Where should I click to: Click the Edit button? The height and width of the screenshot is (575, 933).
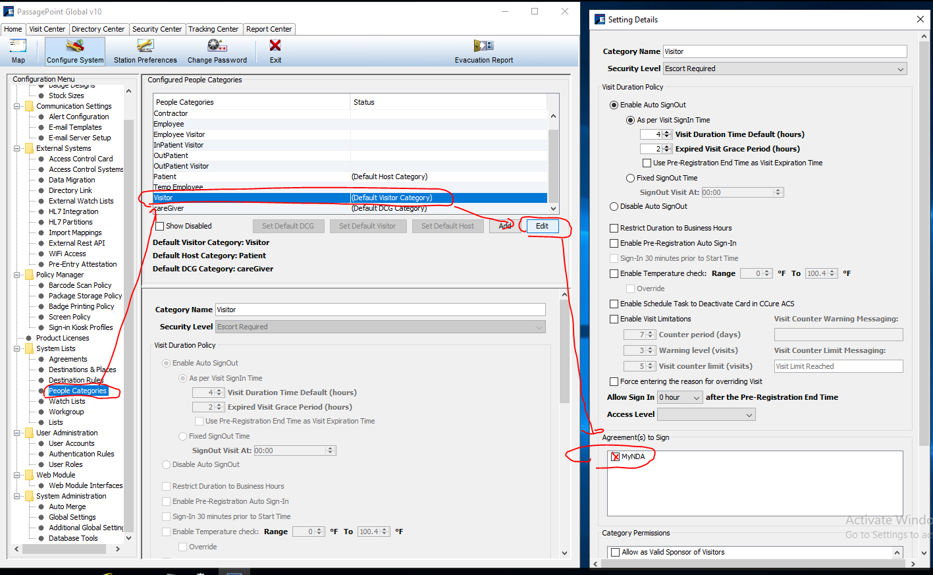pyautogui.click(x=542, y=226)
